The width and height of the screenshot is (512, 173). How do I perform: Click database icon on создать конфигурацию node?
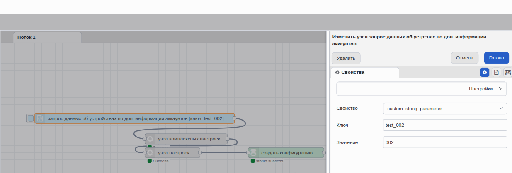click(x=253, y=153)
